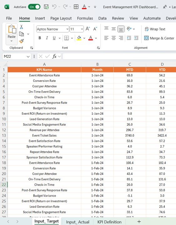
Task: Click the Name Box showing M22
Action: [17, 56]
